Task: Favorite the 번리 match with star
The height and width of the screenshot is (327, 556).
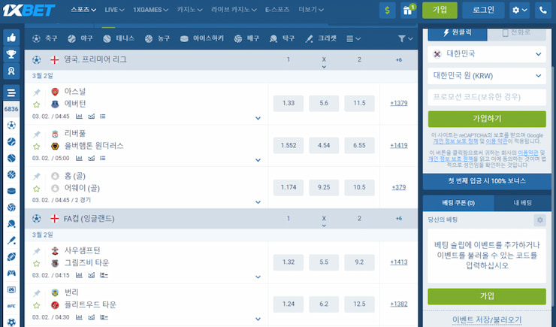Action: [37, 305]
